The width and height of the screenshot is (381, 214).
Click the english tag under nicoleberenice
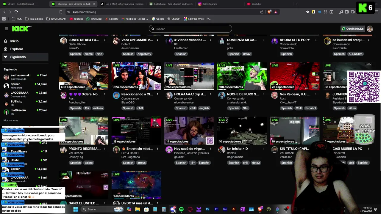(x=204, y=108)
